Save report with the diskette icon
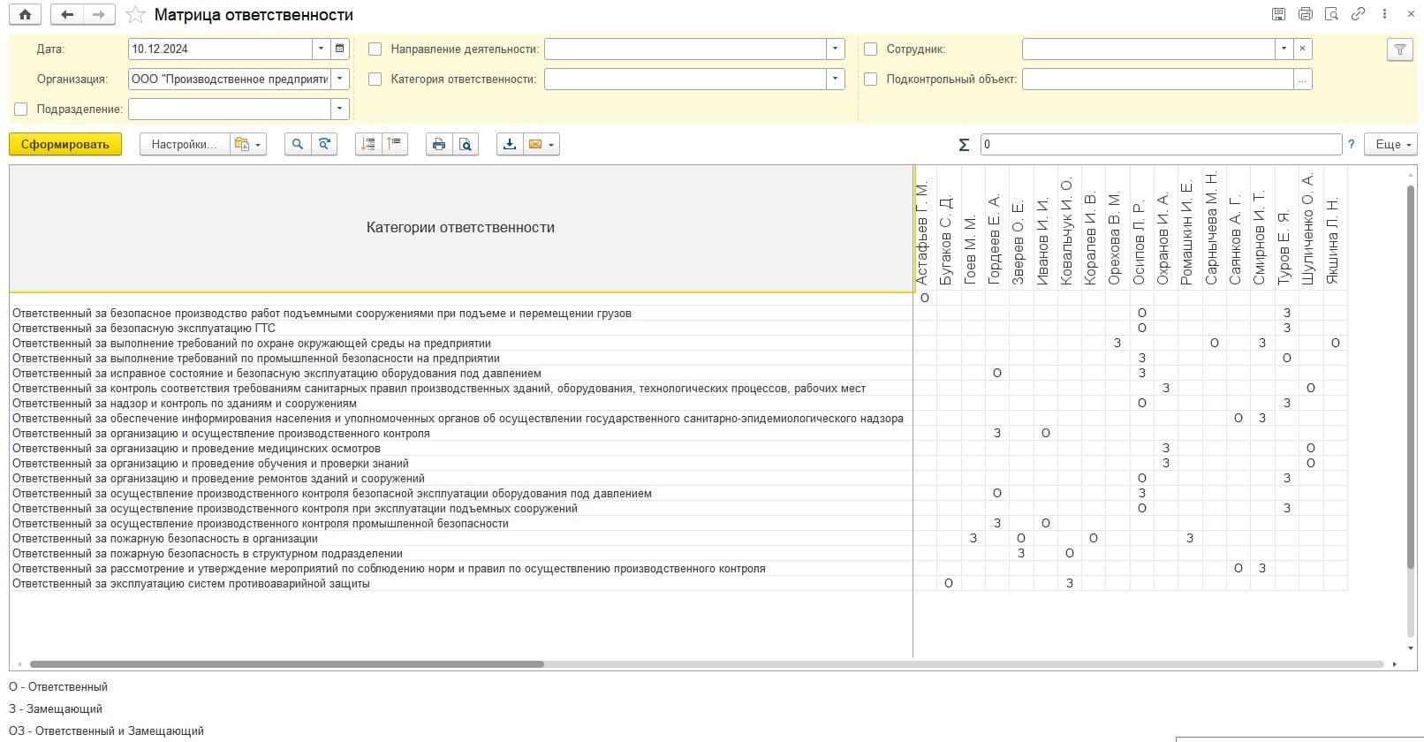 (x=1278, y=14)
